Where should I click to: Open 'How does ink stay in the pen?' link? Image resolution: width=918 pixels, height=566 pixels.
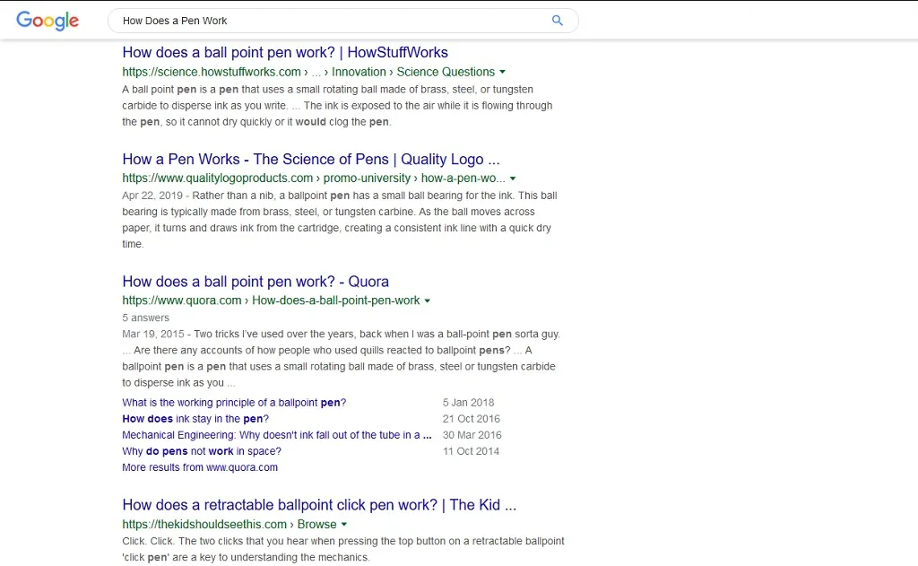point(195,419)
